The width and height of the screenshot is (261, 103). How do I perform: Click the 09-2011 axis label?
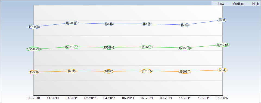tap(166, 98)
